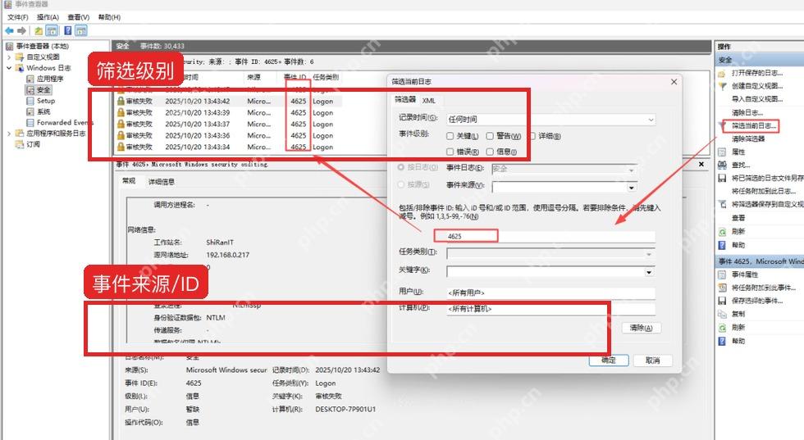Click the lock icon of the 13:43:39 event
804x440 pixels.
(121, 112)
